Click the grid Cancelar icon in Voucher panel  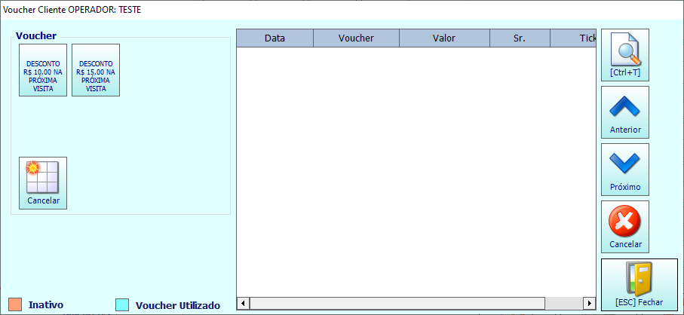pos(43,183)
